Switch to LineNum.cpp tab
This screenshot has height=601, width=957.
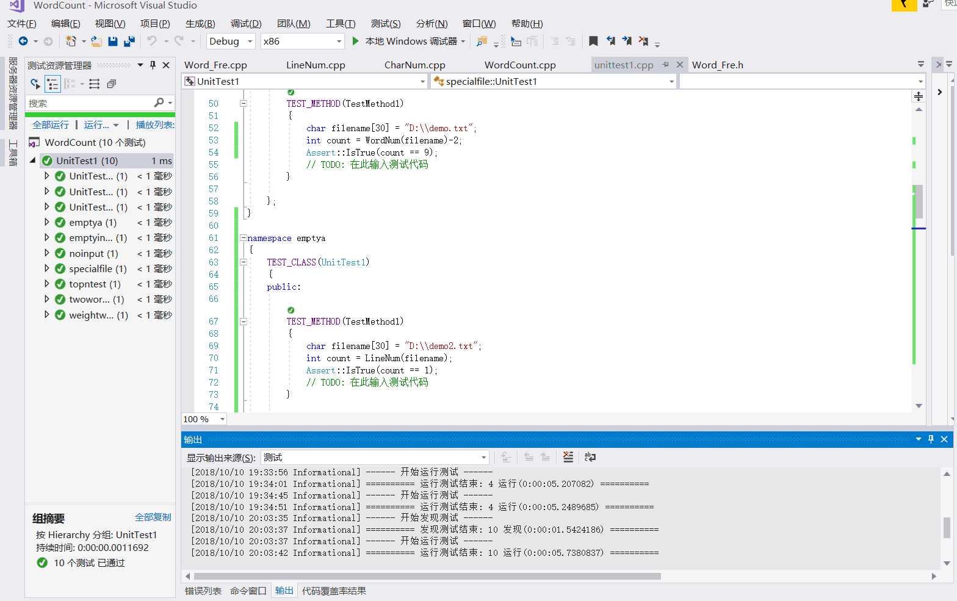[x=316, y=65]
